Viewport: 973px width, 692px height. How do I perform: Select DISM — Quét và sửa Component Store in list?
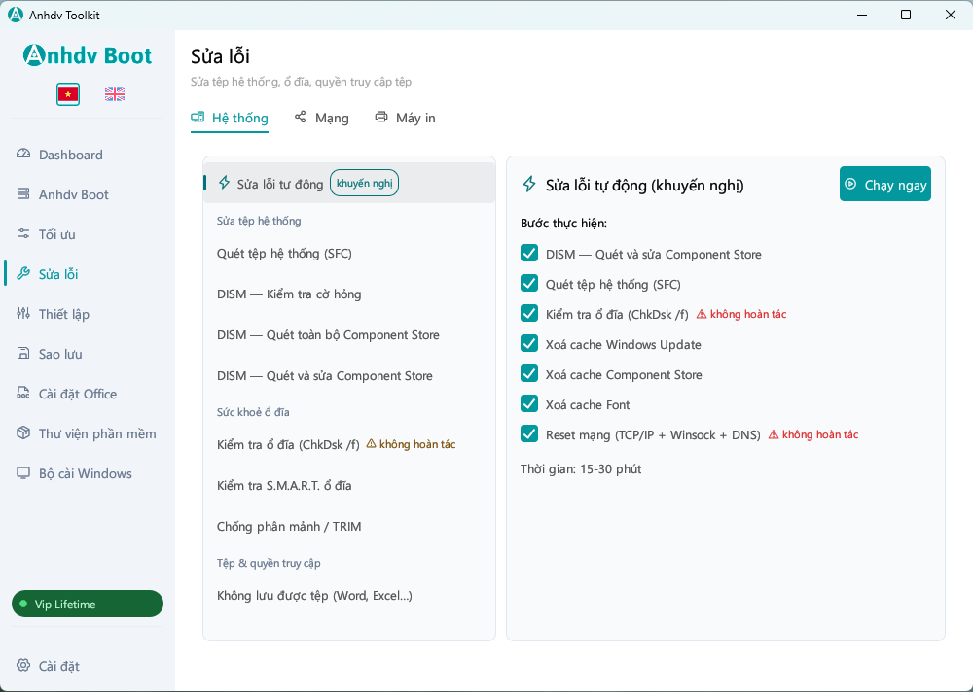click(x=349, y=376)
